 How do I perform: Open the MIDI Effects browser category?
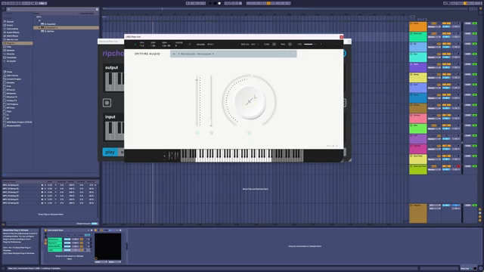(x=12, y=36)
